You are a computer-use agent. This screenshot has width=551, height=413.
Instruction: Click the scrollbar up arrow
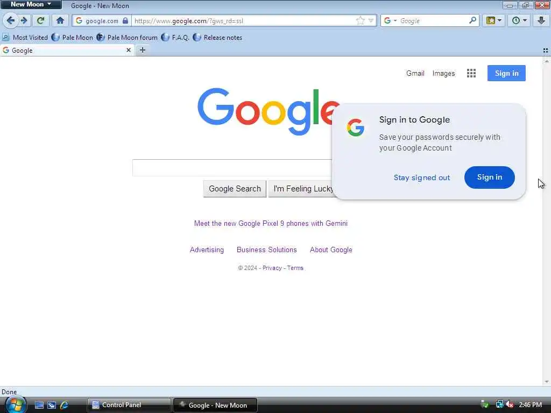(547, 61)
